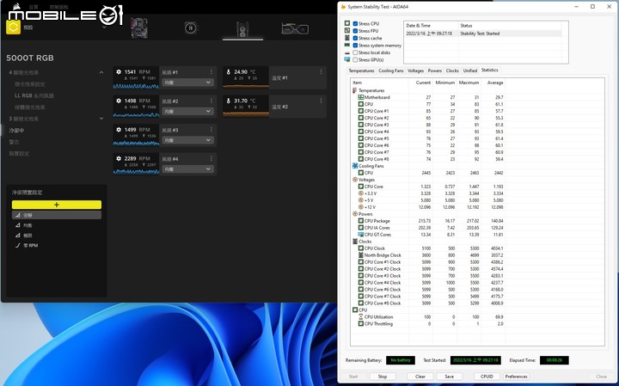Open the iCUE profile selector dropdown chevron
The width and height of the screenshot is (619, 386).
coord(104,28)
